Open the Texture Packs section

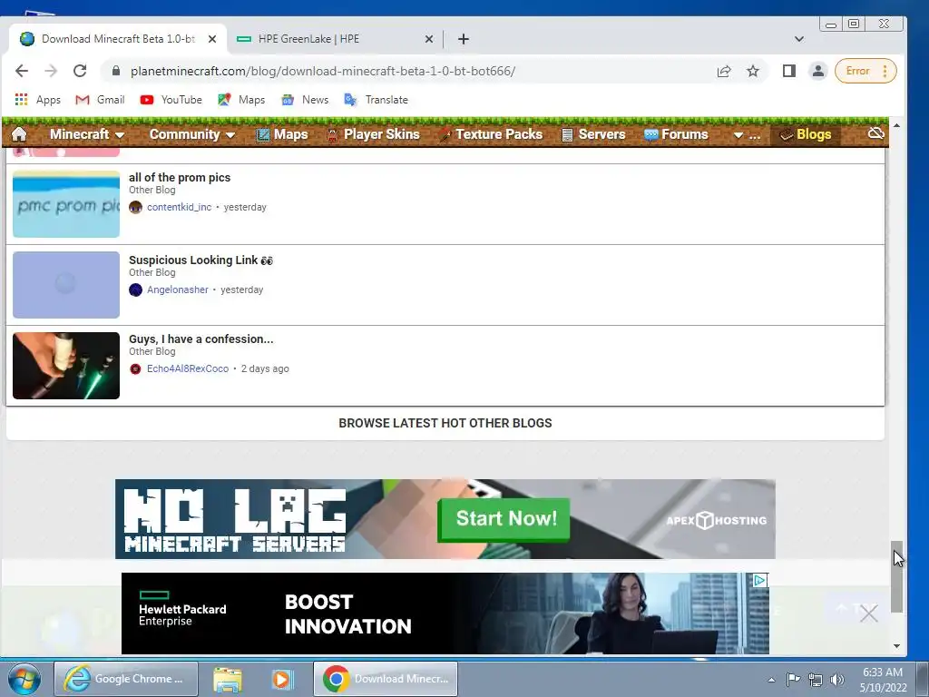pyautogui.click(x=491, y=134)
